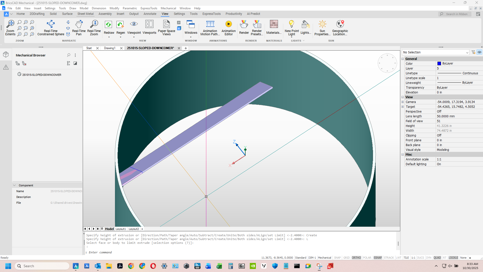483x272 pixels.
Task: Activate Real-Time Constrained Sphere orbit
Action: [51, 28]
